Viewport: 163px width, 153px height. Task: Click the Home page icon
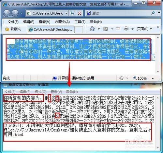click(92, 29)
